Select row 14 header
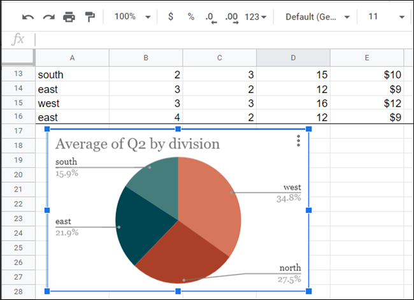 coord(18,88)
